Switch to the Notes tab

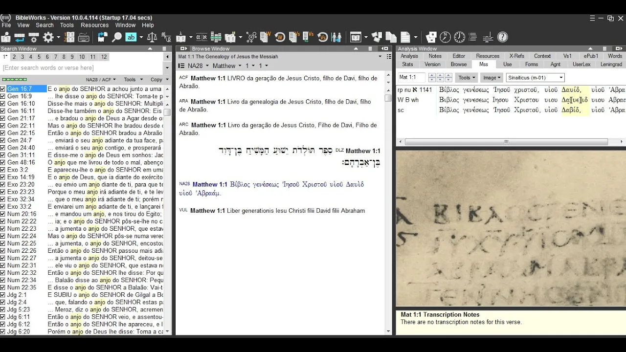point(435,56)
